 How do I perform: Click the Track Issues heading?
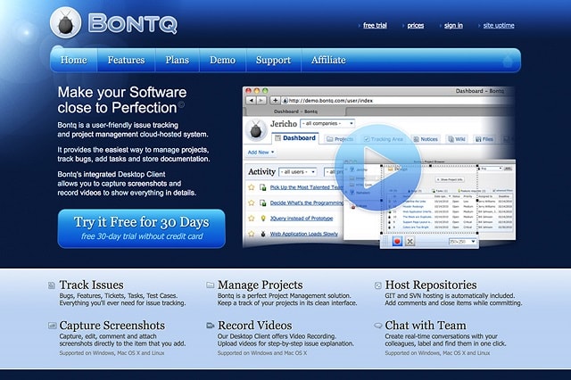91,285
